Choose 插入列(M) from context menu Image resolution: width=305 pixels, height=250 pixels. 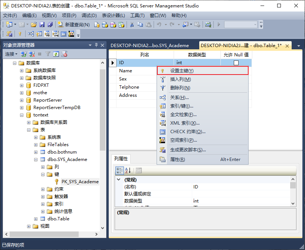point(203,79)
